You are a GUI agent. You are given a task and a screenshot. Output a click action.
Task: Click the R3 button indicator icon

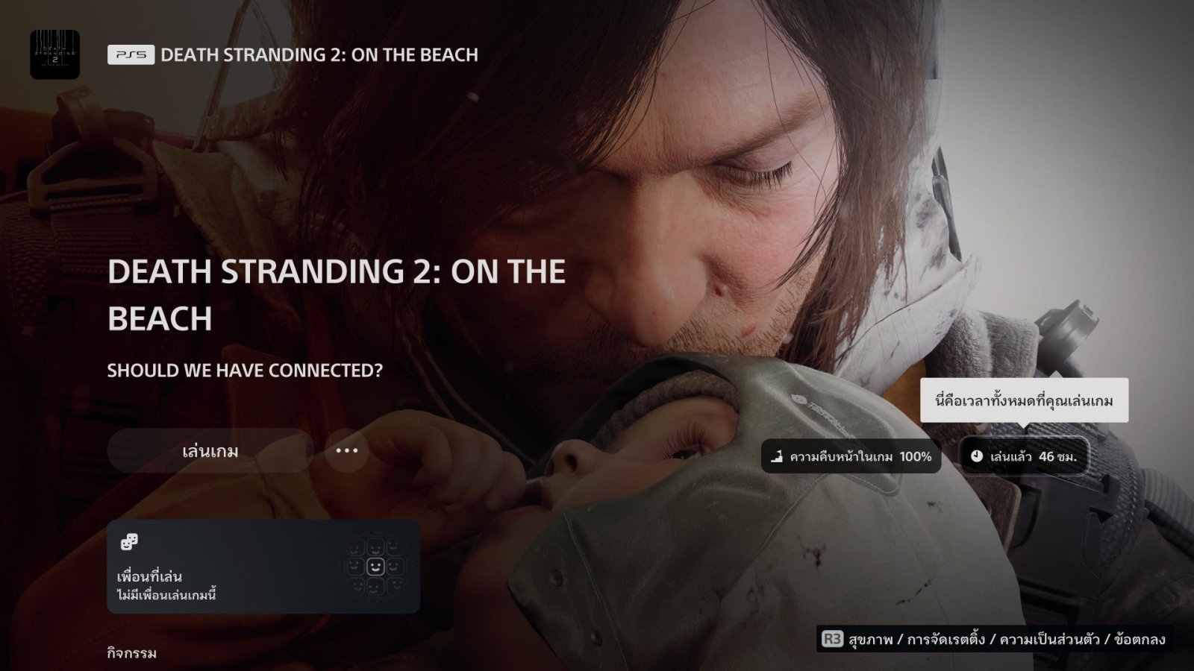click(832, 639)
